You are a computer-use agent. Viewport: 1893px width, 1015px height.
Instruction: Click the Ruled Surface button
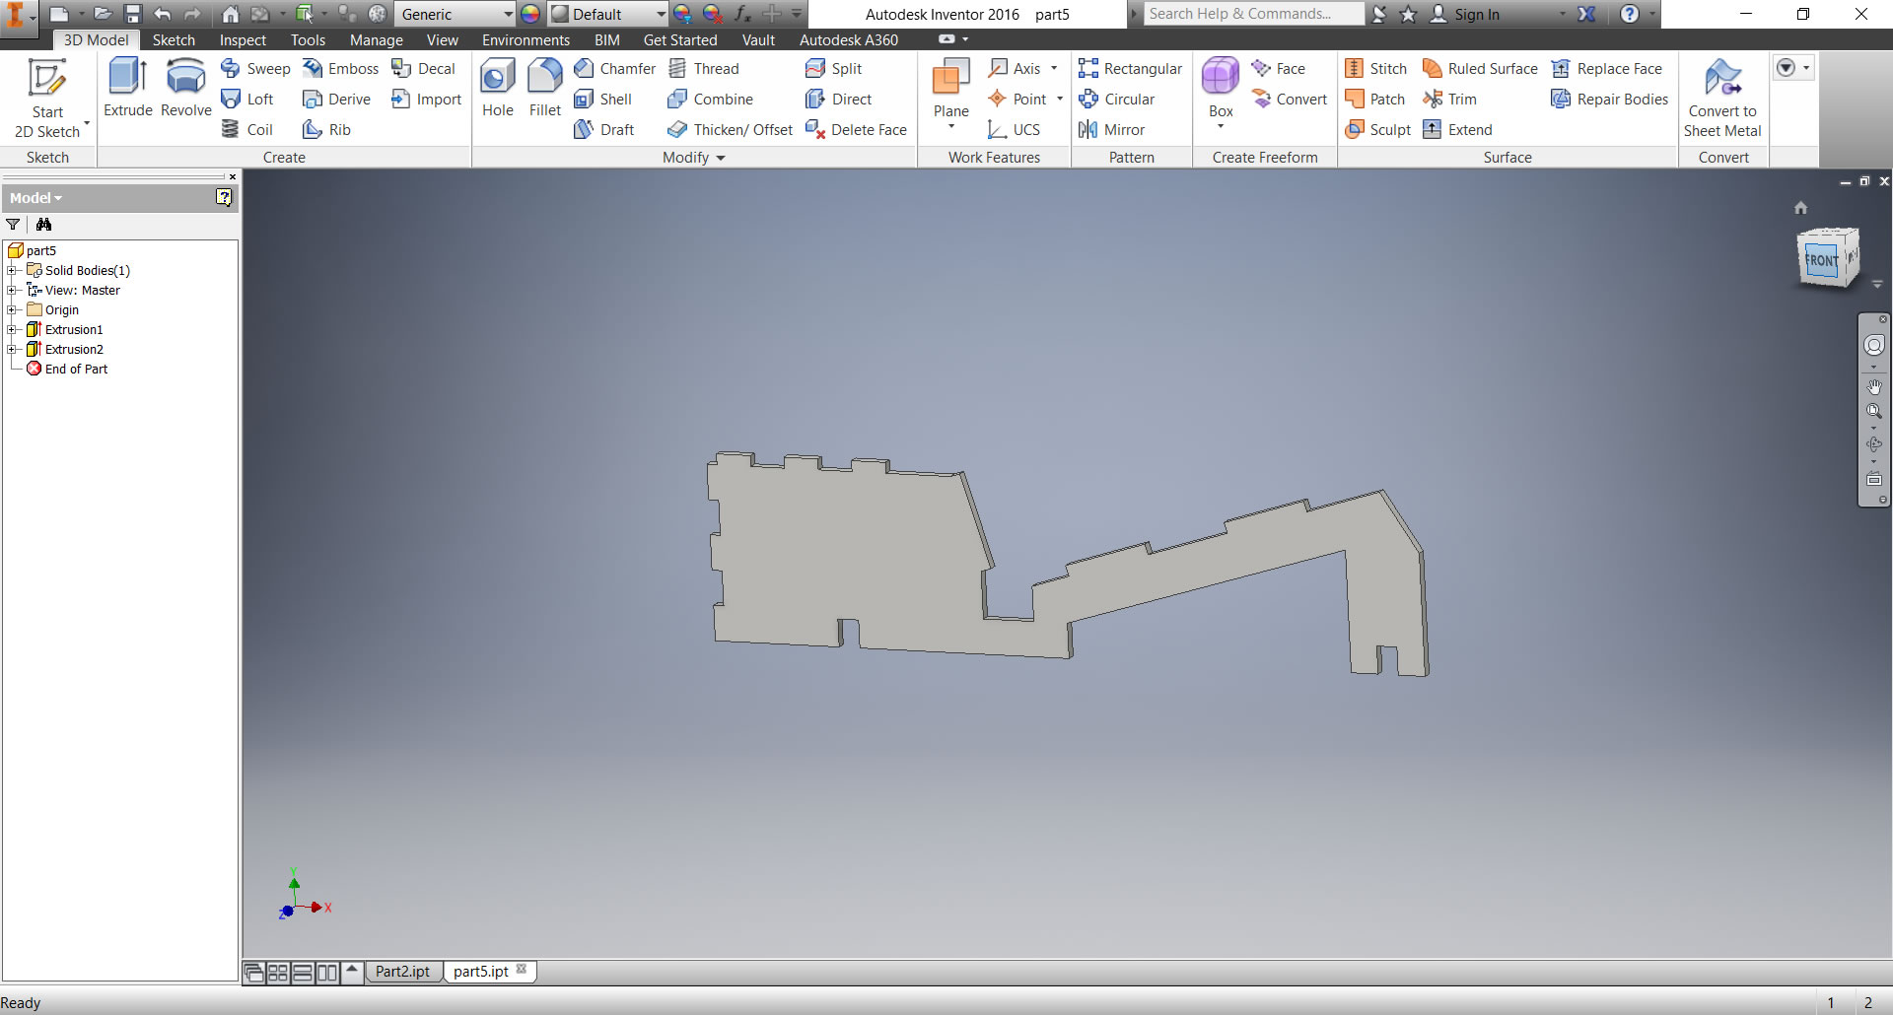coord(1480,68)
